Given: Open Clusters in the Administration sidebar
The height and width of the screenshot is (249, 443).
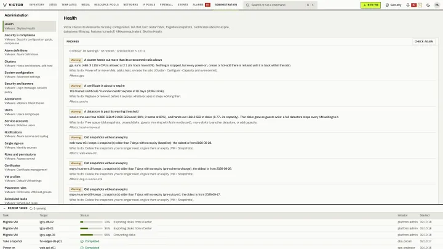Looking at the screenshot, I should (x=30, y=63).
